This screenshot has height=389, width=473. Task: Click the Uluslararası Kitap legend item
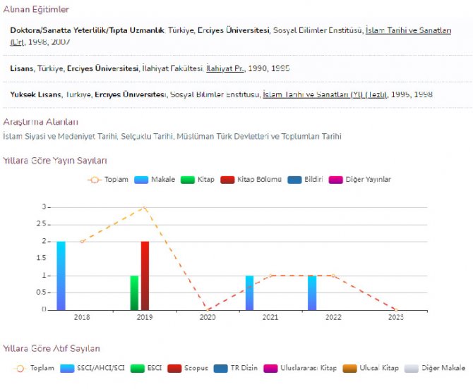pos(270,368)
